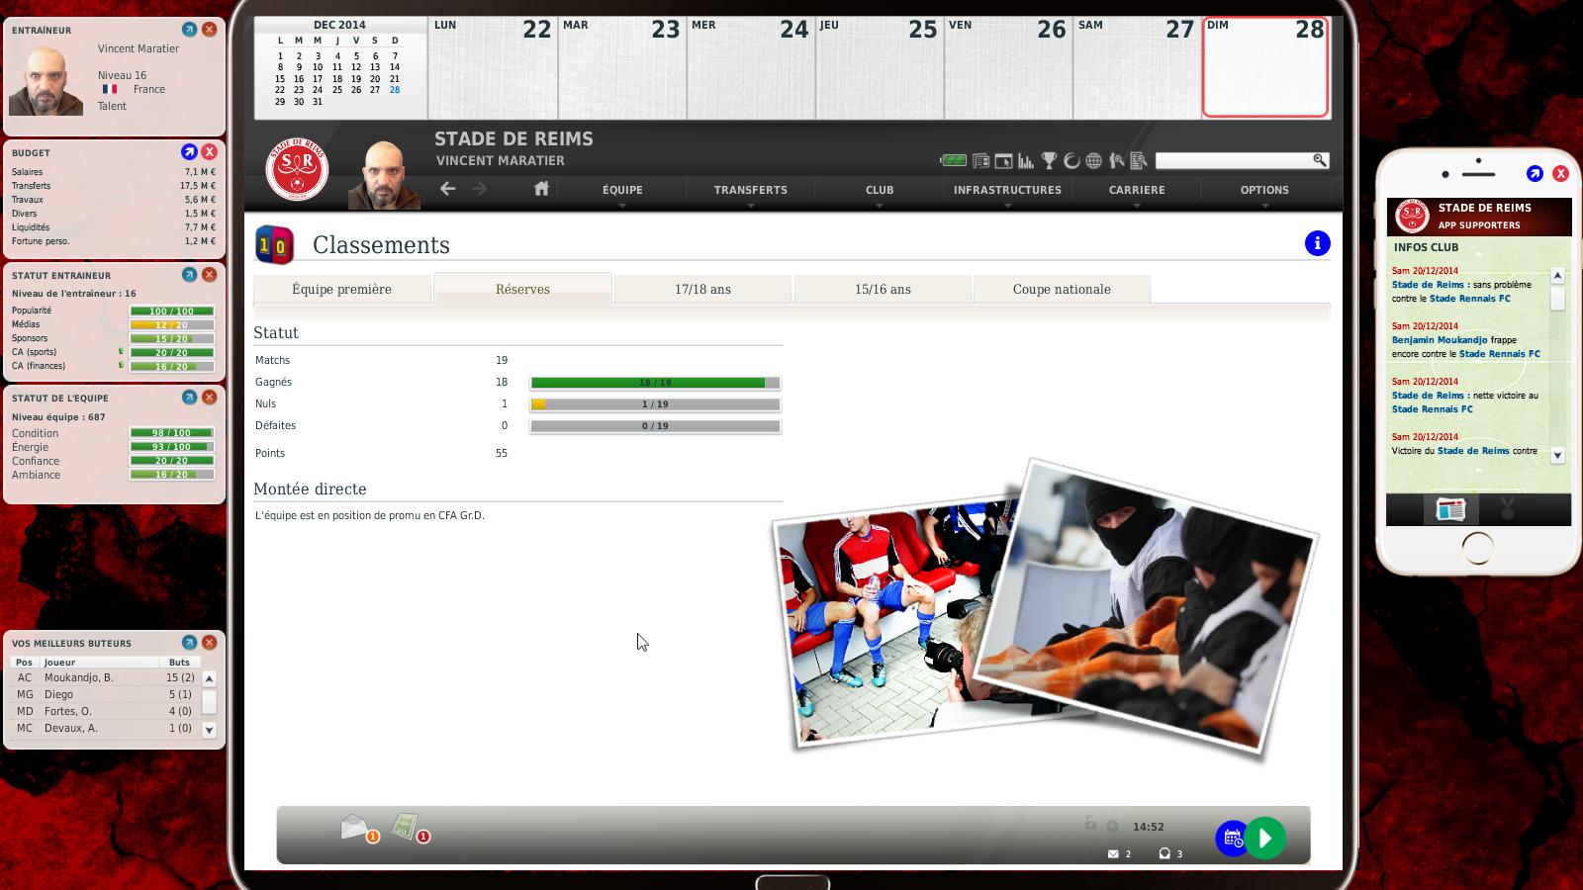Expand the CARRIERE menu
The height and width of the screenshot is (890, 1583).
pyautogui.click(x=1137, y=190)
